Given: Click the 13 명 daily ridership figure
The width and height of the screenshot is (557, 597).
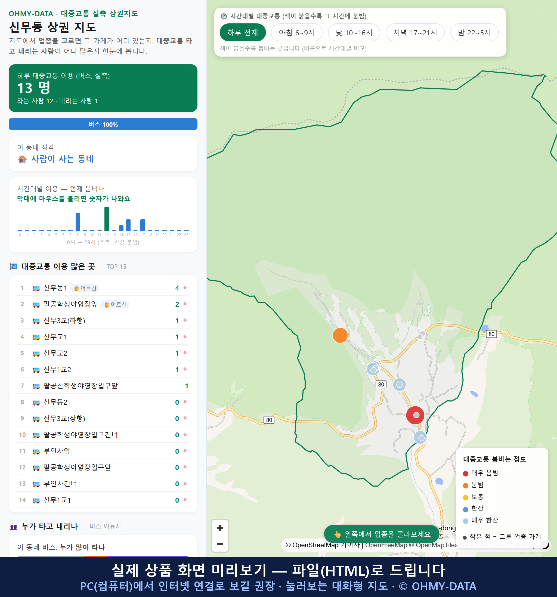Looking at the screenshot, I should 34,88.
